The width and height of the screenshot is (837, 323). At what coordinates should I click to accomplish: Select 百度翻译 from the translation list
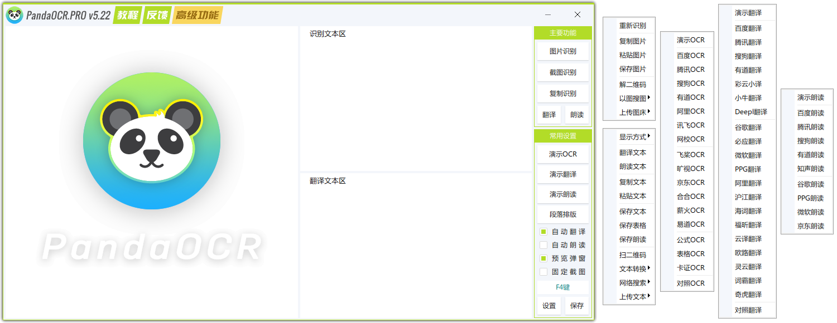click(747, 28)
